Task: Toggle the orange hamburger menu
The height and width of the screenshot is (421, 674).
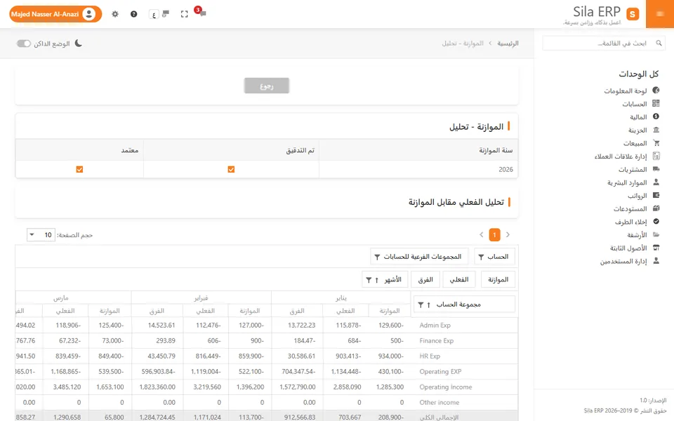Action: [x=660, y=14]
